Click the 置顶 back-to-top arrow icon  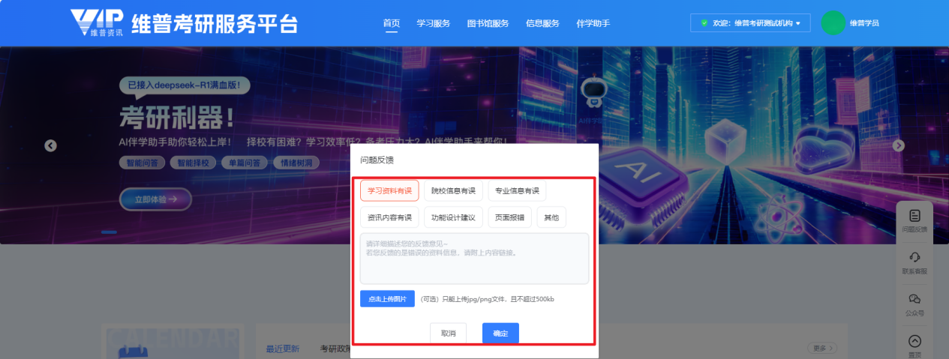point(914,342)
